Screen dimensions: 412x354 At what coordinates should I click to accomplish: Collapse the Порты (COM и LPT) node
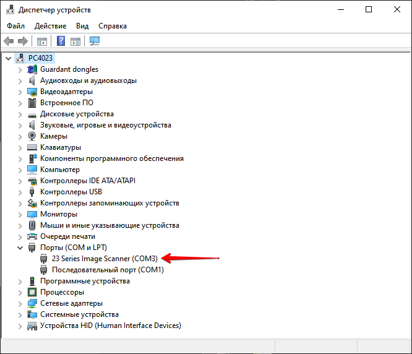20,248
